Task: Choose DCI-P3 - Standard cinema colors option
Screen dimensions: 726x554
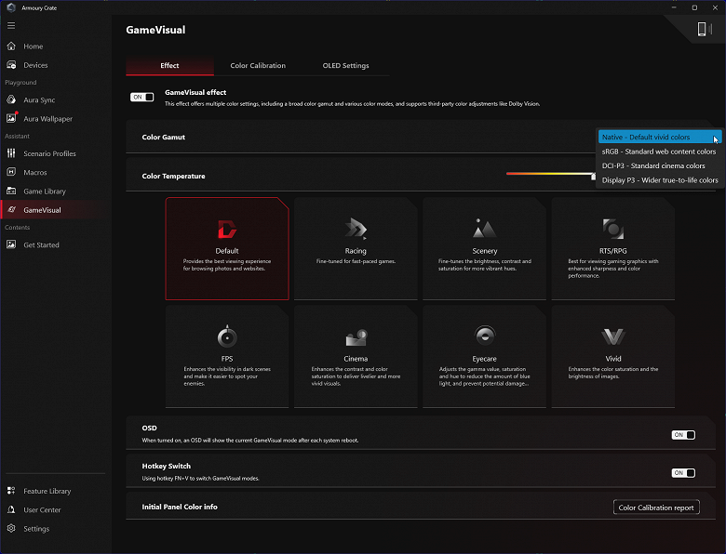Action: [653, 165]
